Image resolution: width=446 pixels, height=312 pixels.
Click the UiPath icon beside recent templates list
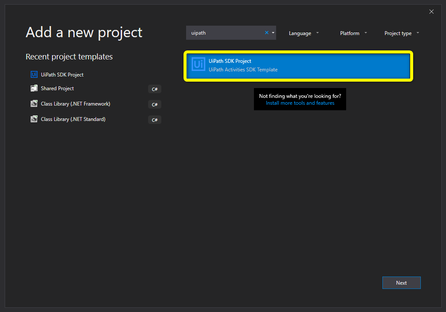coord(34,74)
